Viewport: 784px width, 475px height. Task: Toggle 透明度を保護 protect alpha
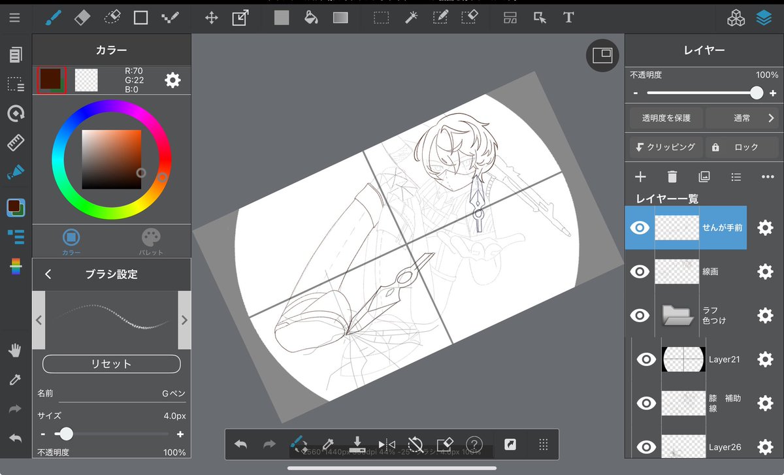tap(666, 118)
